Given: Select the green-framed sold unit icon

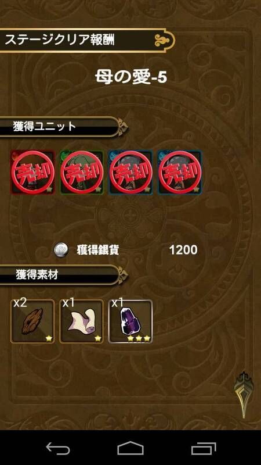Looking at the screenshot, I should tap(82, 172).
